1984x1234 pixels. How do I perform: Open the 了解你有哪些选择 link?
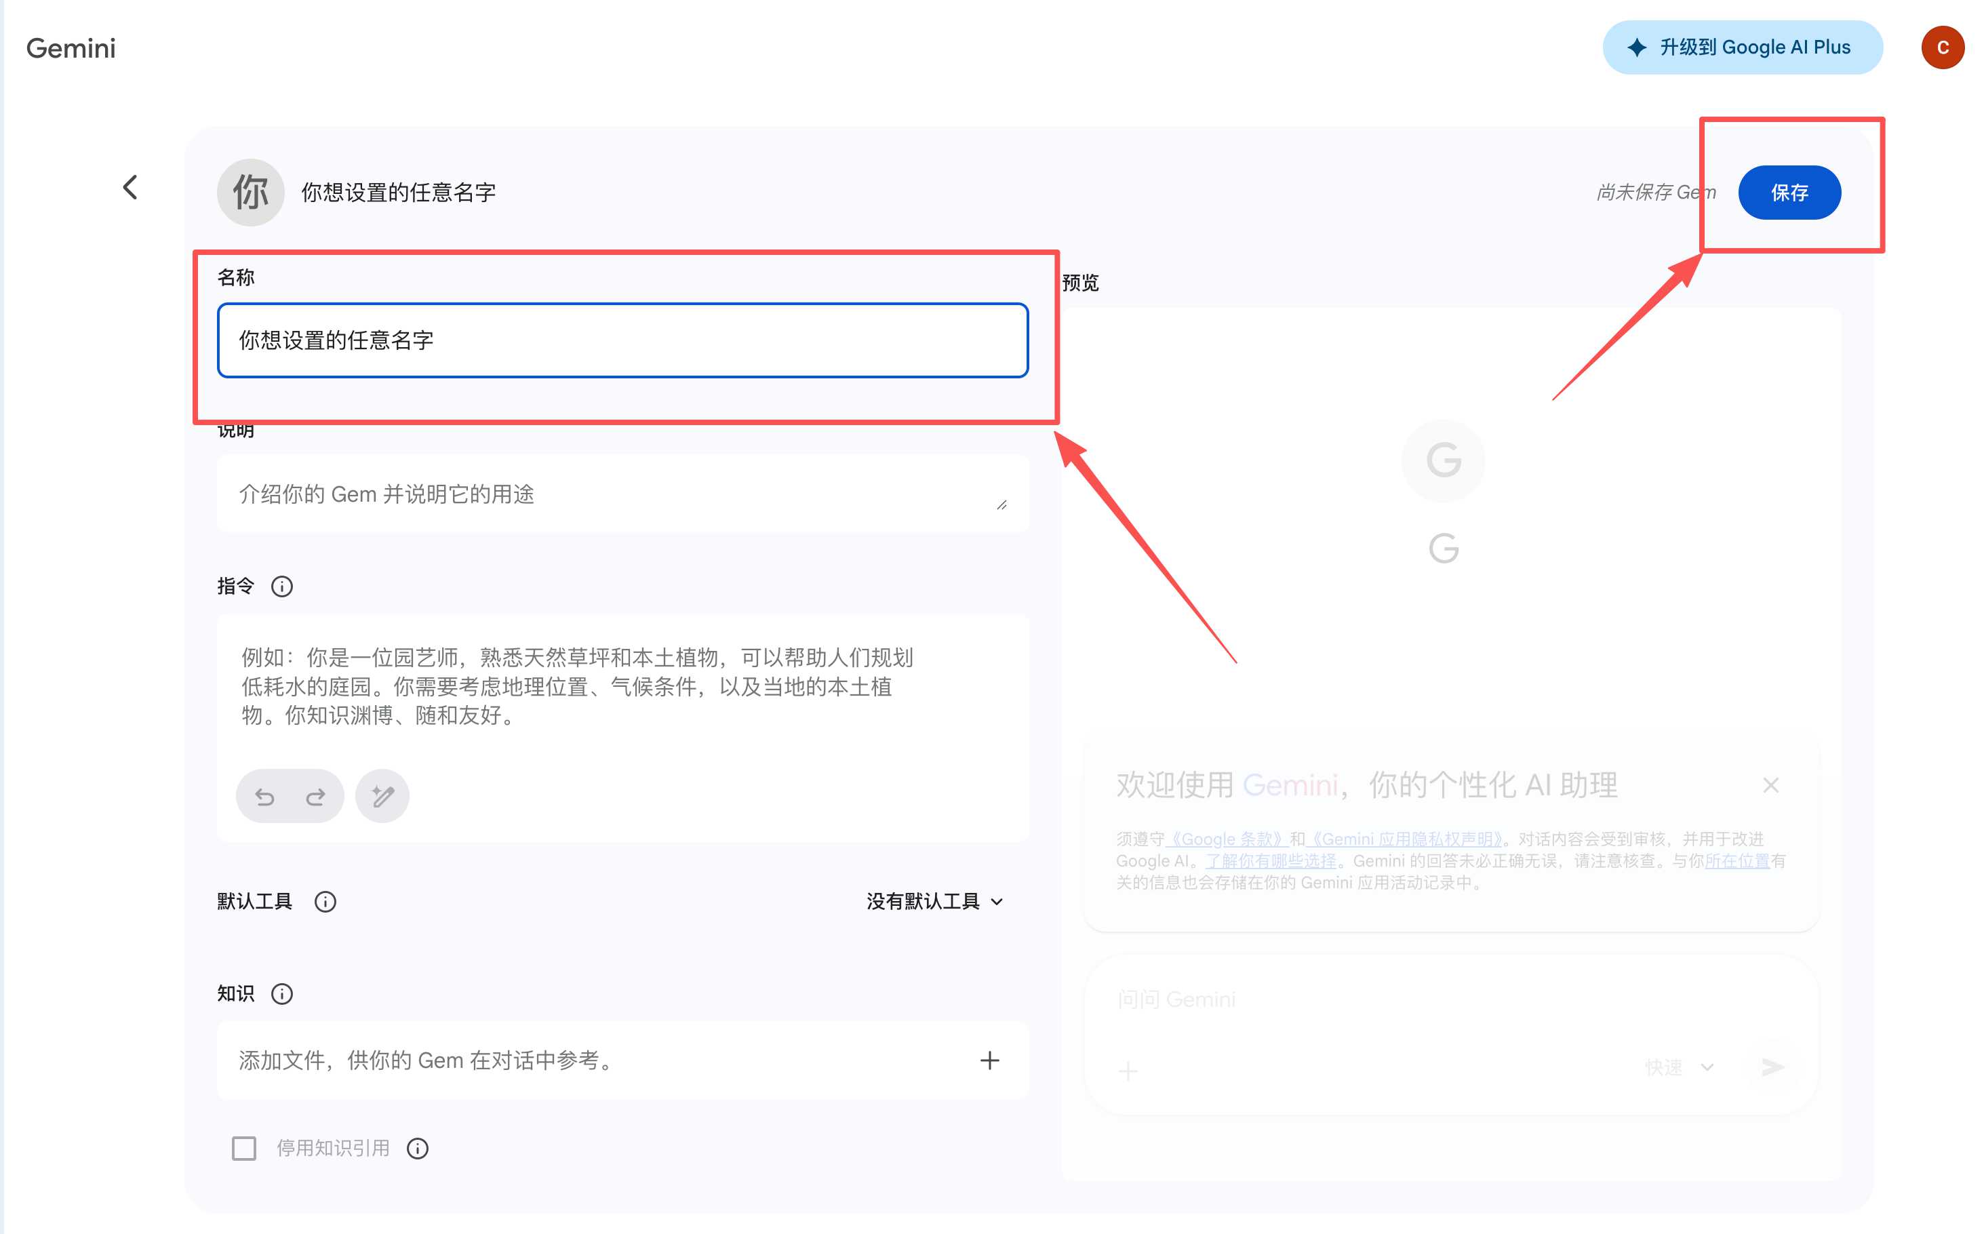pos(1271,860)
